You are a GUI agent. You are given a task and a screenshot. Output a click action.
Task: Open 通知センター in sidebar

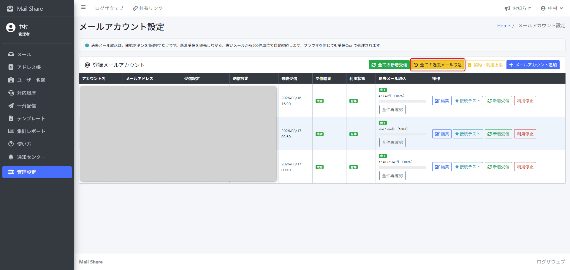[x=37, y=157]
